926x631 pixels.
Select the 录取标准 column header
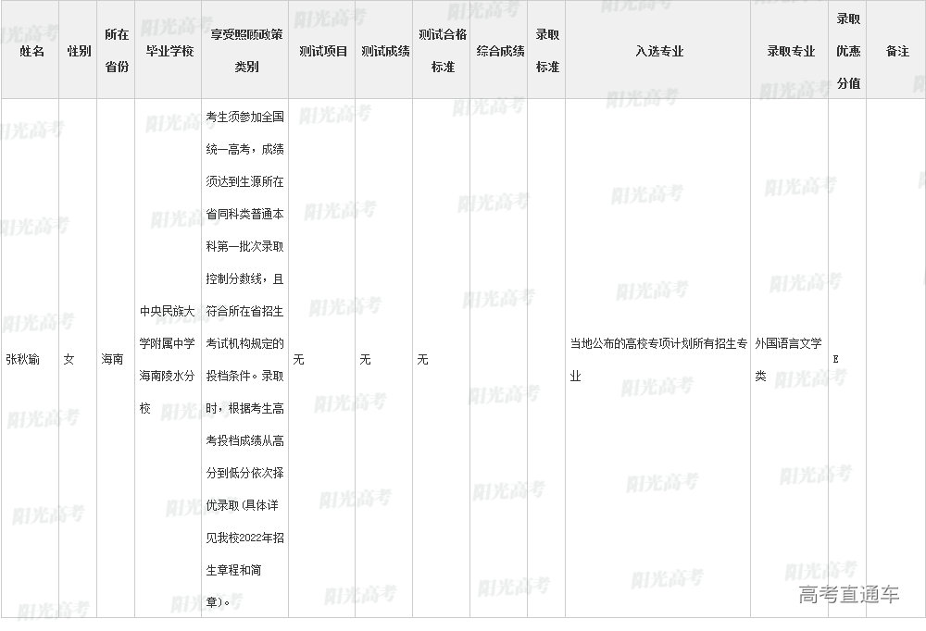pos(547,51)
